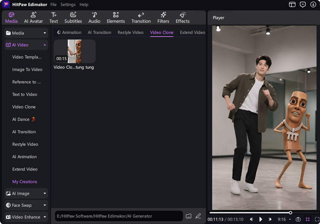Switch to the Extend Video tab
The width and height of the screenshot is (320, 224).
(192, 32)
